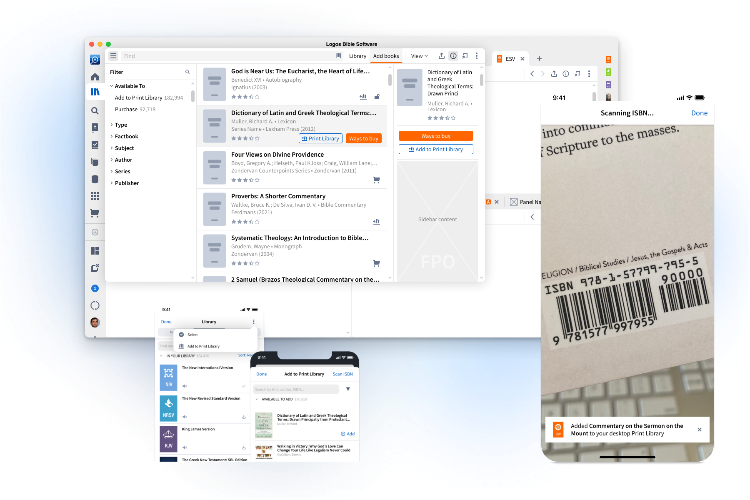
Task: Click the NIV cover thumbnail in the mobile Library
Action: coord(168,377)
